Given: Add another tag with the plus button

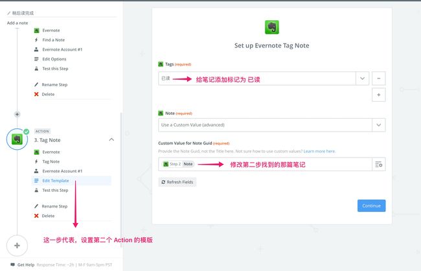Looking at the screenshot, I should click(379, 95).
